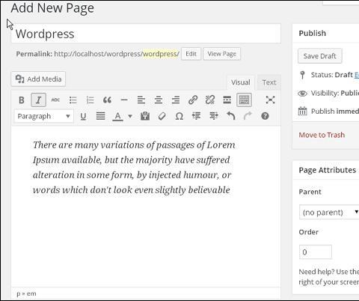Click the 'p » em' path in status bar
This screenshot has width=359, height=301.
click(x=26, y=294)
